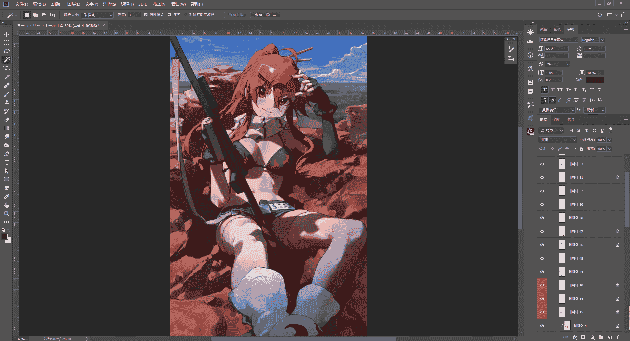Add layer mask from panel footer
This screenshot has width=630, height=341.
coord(583,337)
